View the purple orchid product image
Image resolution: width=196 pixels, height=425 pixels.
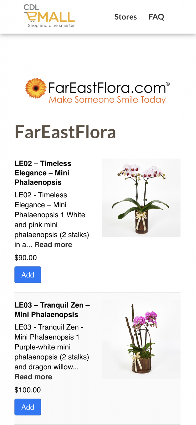pos(141,340)
